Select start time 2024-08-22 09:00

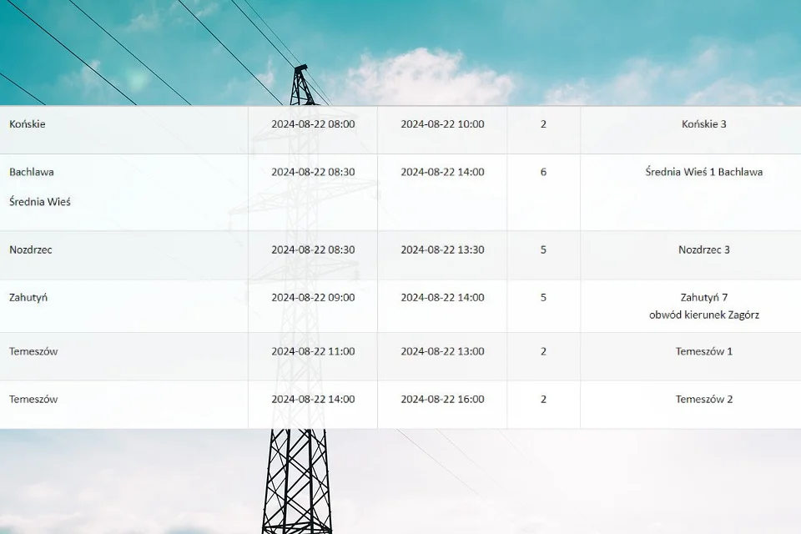click(x=313, y=297)
